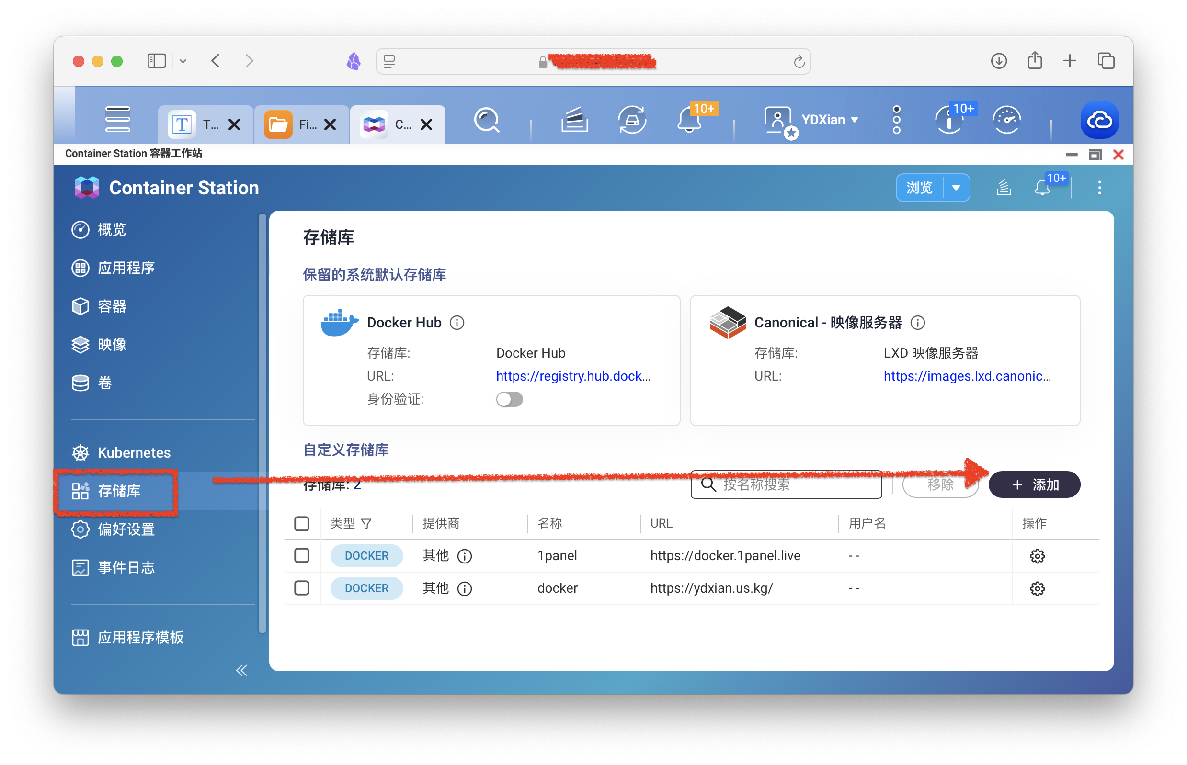Close the Text Editor taskbar tab

click(x=234, y=124)
